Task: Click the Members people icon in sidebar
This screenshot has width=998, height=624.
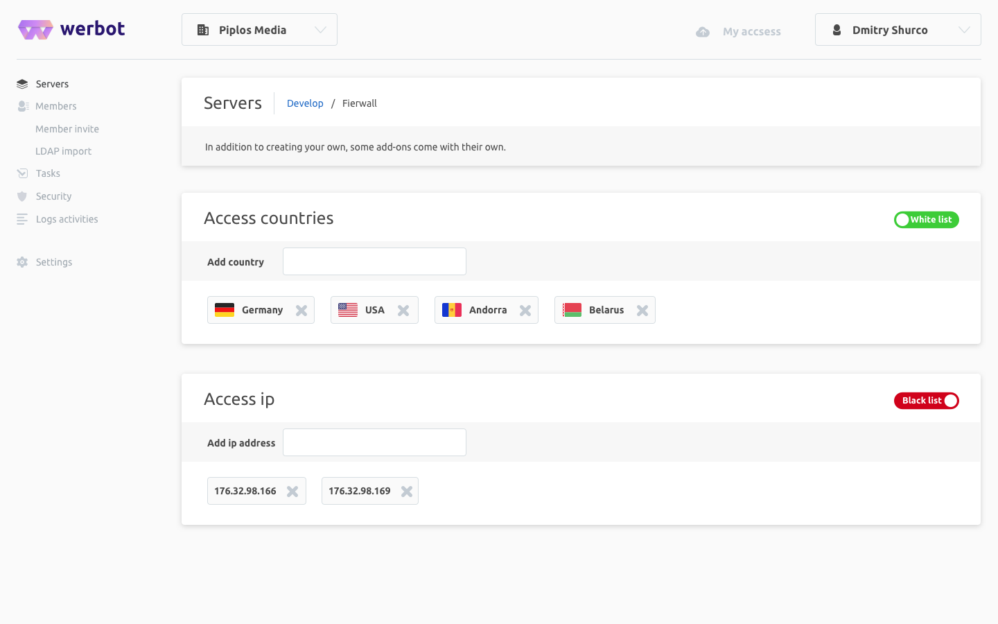Action: tap(23, 106)
